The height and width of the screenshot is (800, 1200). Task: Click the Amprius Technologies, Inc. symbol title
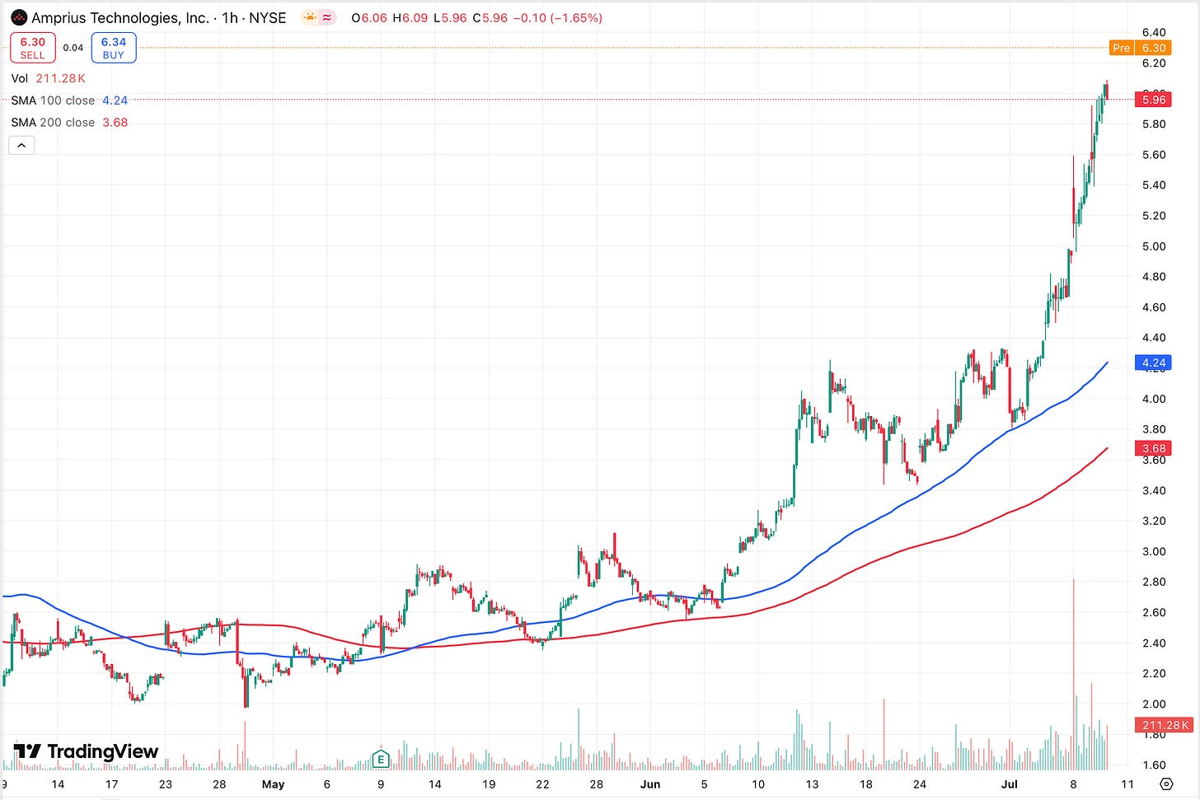(x=120, y=17)
